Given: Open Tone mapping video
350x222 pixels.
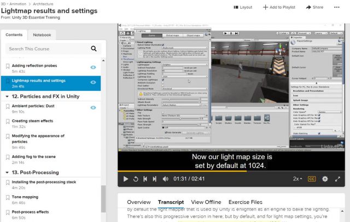Looking at the screenshot, I should pyautogui.click(x=25, y=197).
